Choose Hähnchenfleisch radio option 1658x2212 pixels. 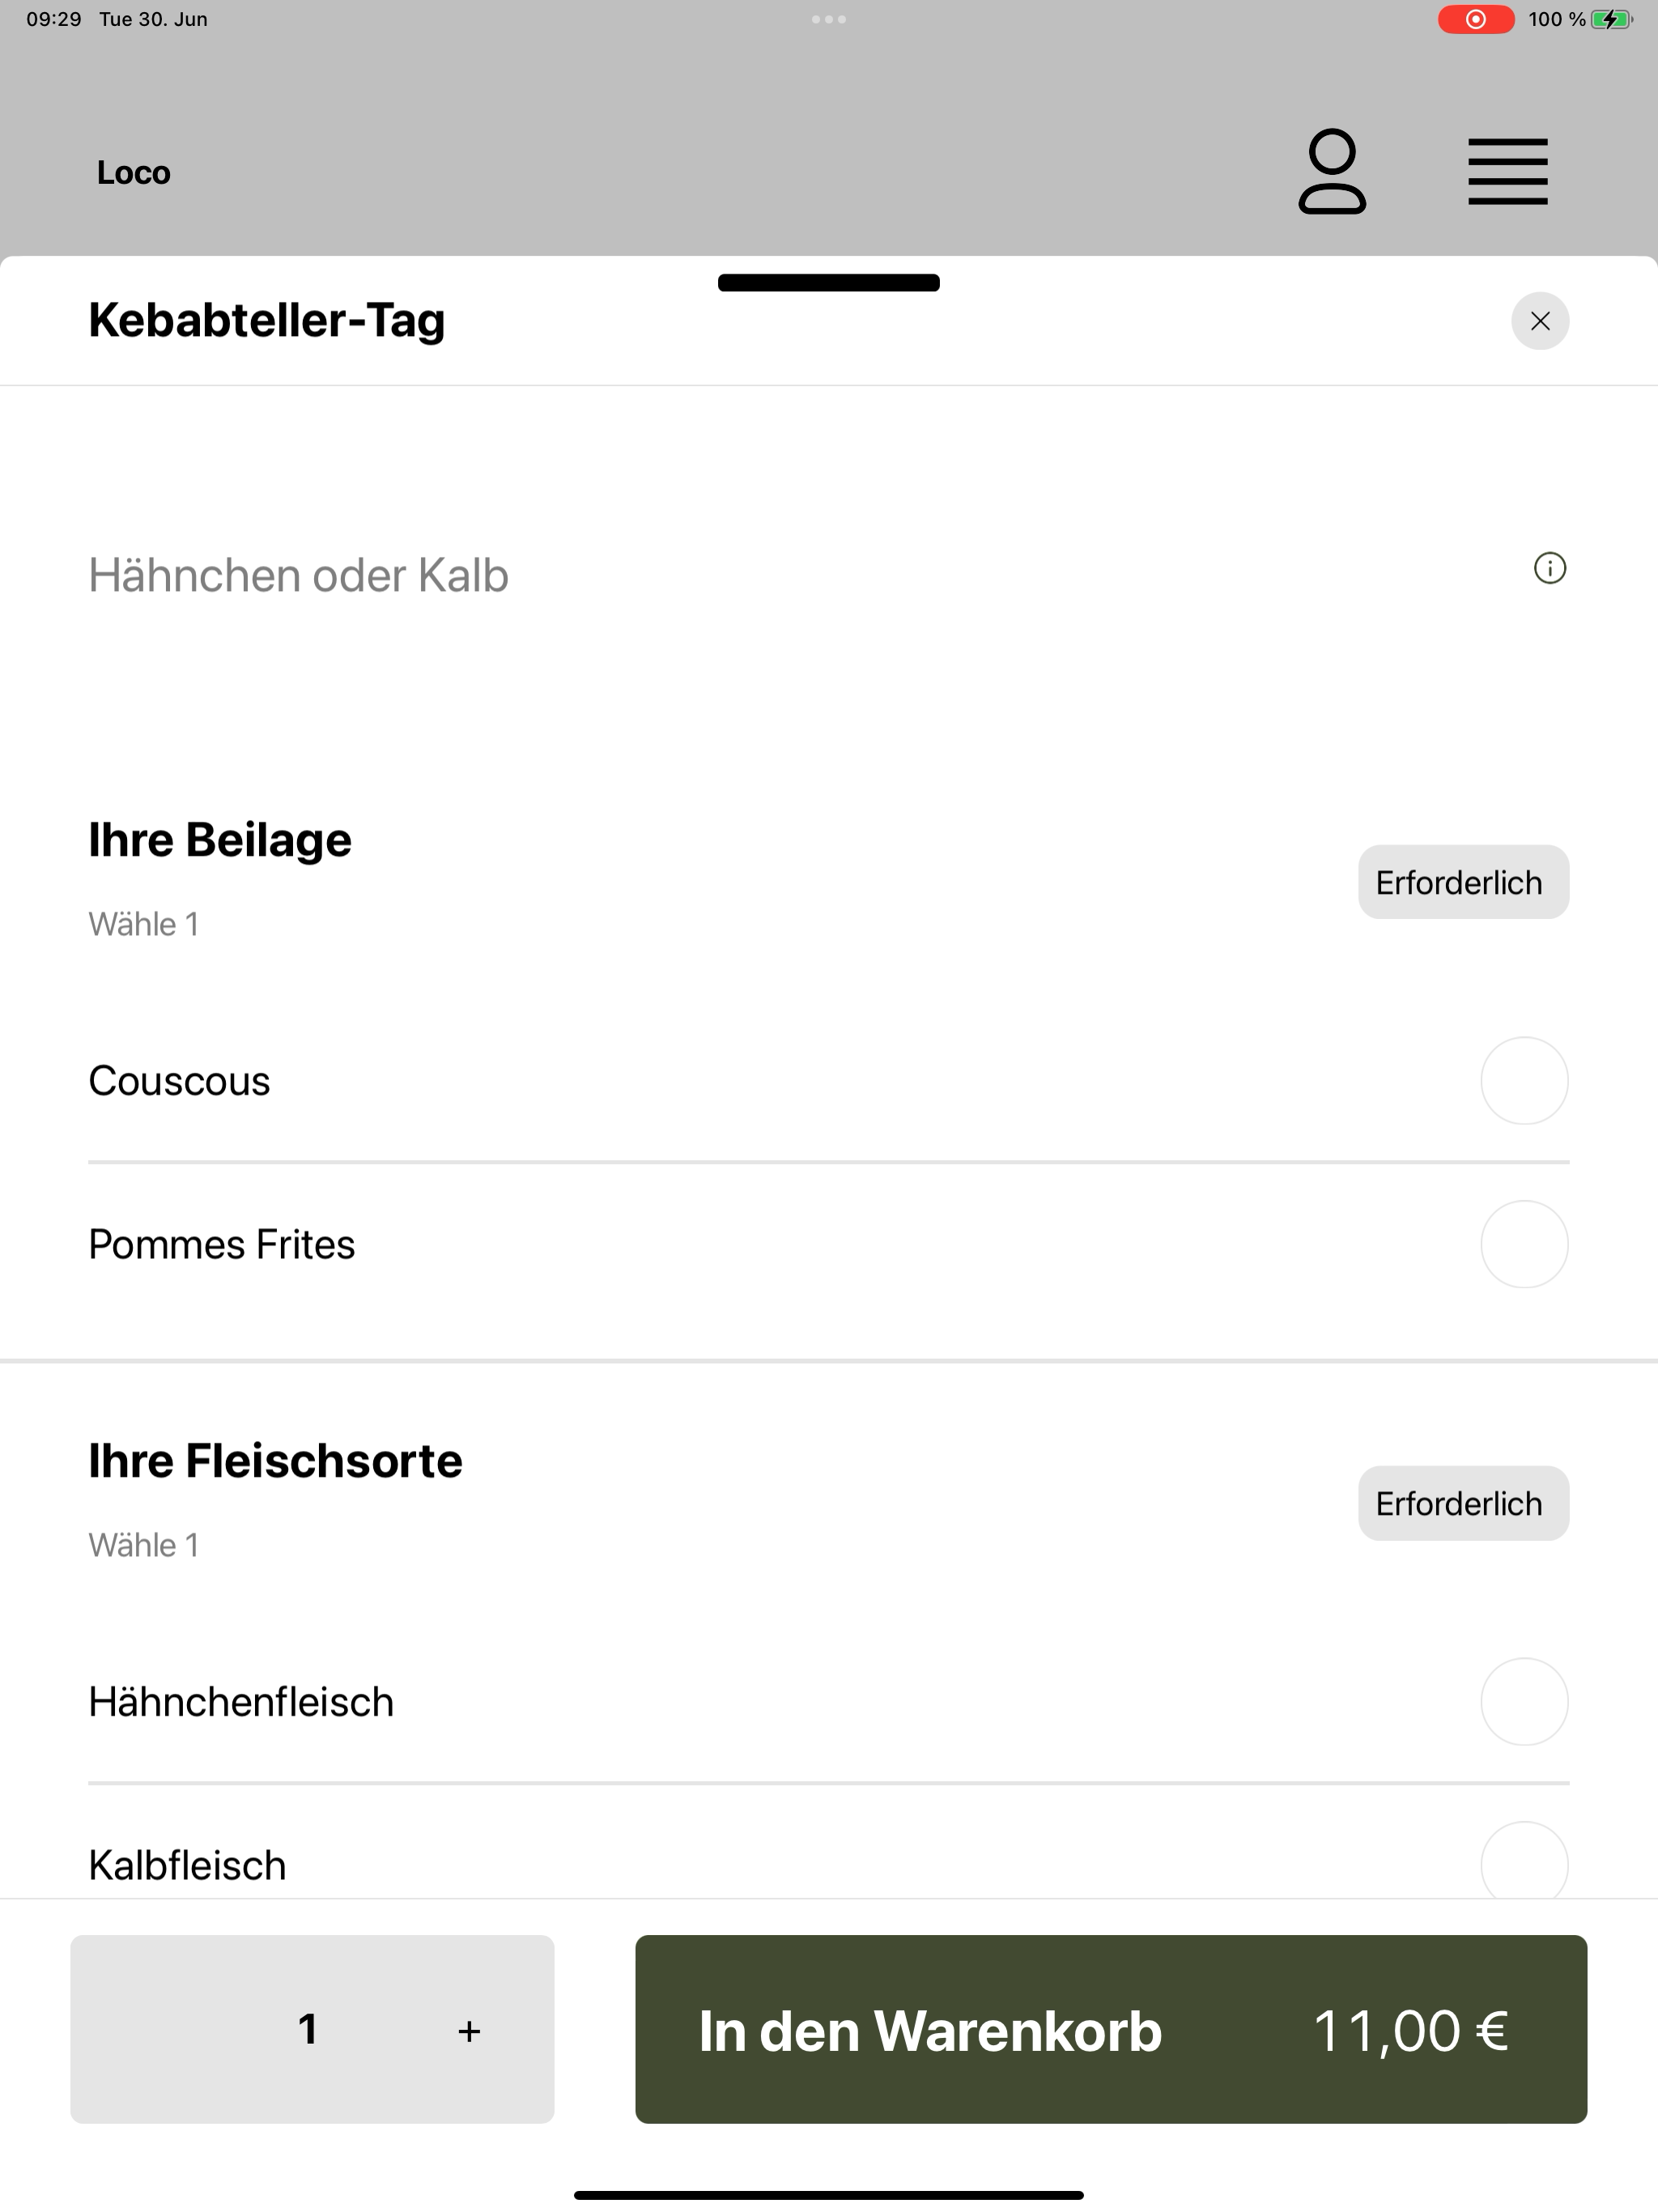point(1524,1702)
